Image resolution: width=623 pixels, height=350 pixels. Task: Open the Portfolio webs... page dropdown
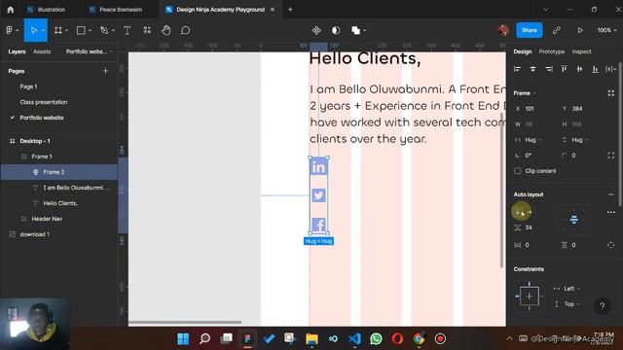click(90, 52)
